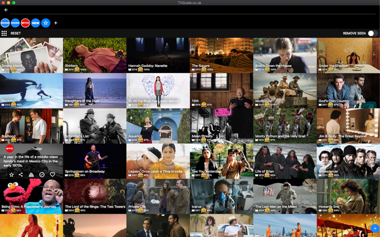Click the Rotten Tomatoes badge on The Square
This screenshot has width=380, height=237.
point(204,69)
